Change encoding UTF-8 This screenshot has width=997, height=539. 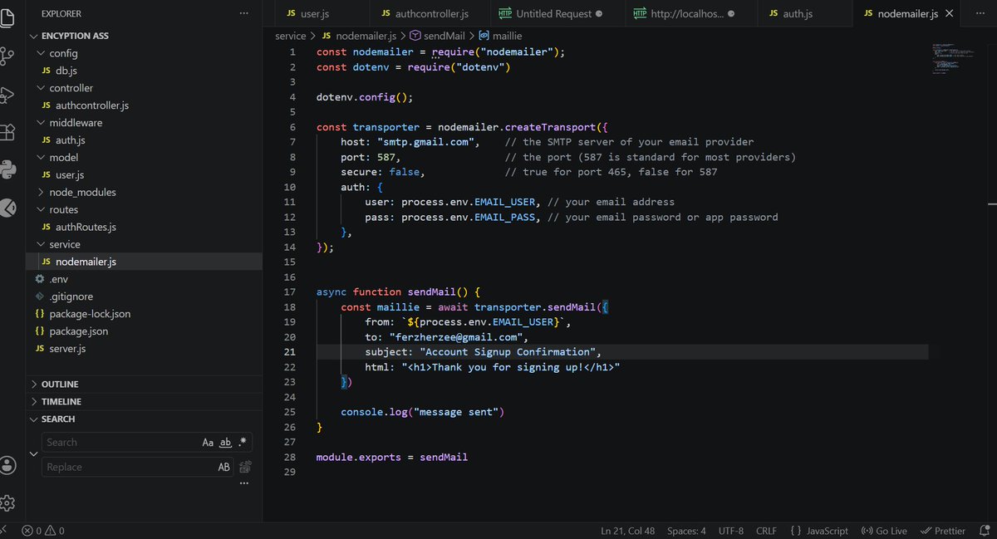731,531
